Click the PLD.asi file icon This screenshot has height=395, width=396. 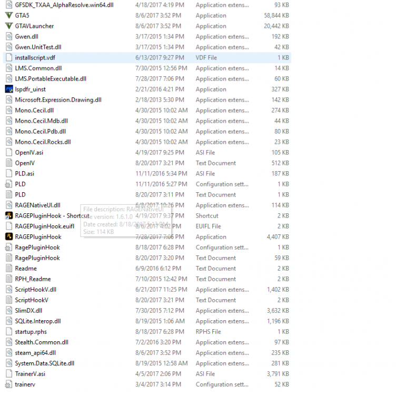(x=9, y=173)
